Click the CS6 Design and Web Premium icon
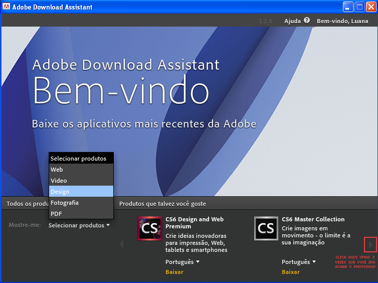 click(x=150, y=229)
